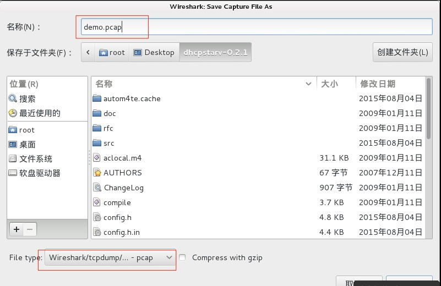Click the config.h file icon
Screen dimensions: 441x286
97,217
